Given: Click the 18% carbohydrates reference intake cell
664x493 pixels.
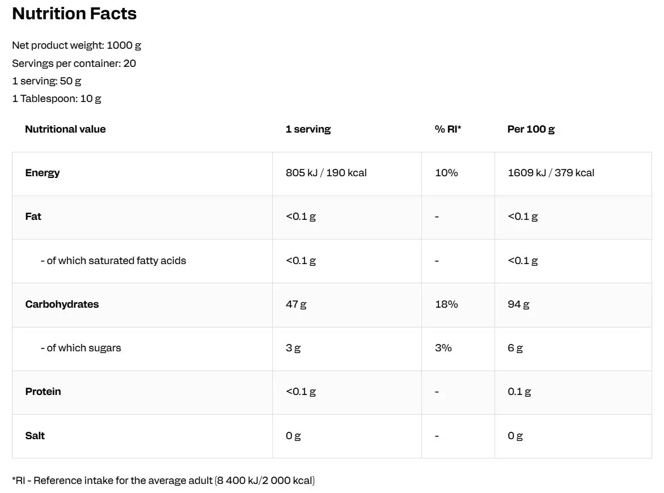Looking at the screenshot, I should tap(446, 304).
